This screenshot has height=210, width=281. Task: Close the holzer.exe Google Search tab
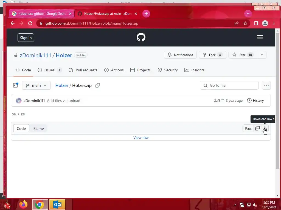[x=70, y=14]
